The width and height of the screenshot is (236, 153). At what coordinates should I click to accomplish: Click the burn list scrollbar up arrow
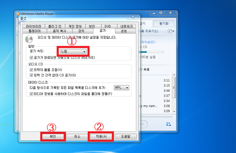coord(174,75)
